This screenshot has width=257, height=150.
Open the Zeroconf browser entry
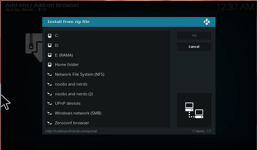[x=107, y=123]
